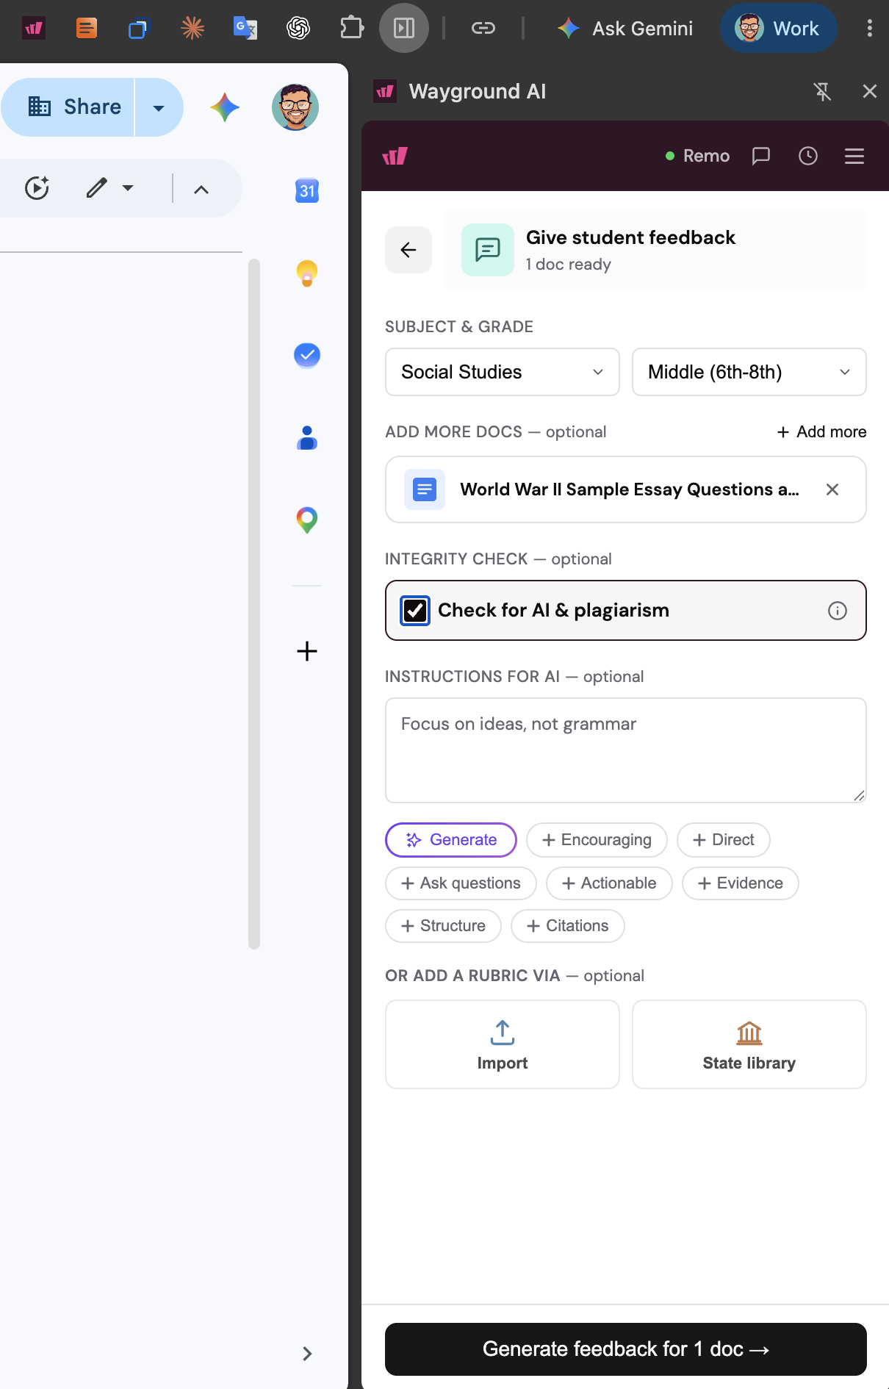Click the plus to get add-ons
This screenshot has height=1389, width=889.
click(307, 651)
